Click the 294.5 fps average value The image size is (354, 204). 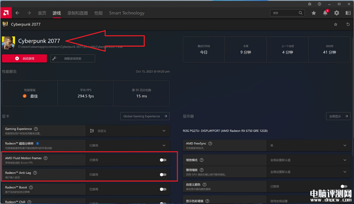tap(85, 96)
